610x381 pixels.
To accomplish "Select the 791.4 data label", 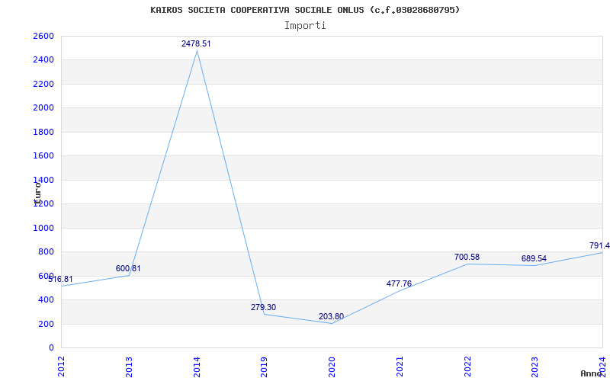I will pyautogui.click(x=599, y=245).
